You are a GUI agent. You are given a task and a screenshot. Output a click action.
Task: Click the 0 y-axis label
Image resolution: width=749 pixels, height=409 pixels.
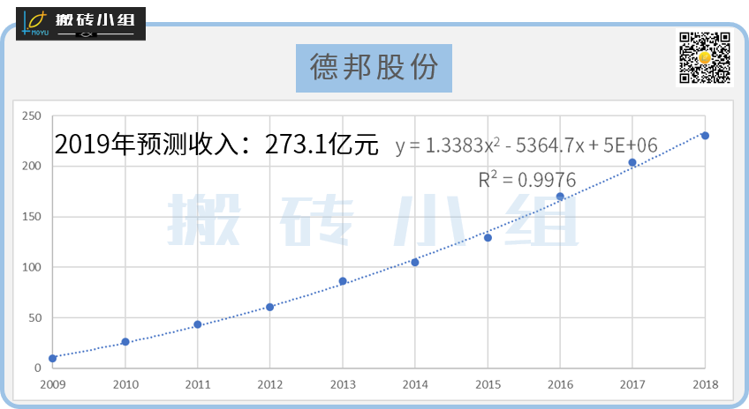(38, 368)
